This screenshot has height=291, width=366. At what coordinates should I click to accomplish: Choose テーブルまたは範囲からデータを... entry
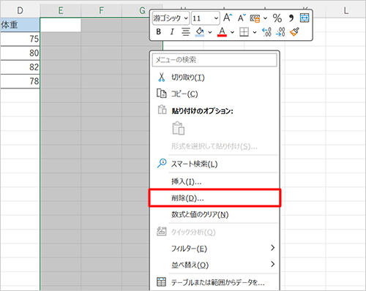(x=214, y=282)
